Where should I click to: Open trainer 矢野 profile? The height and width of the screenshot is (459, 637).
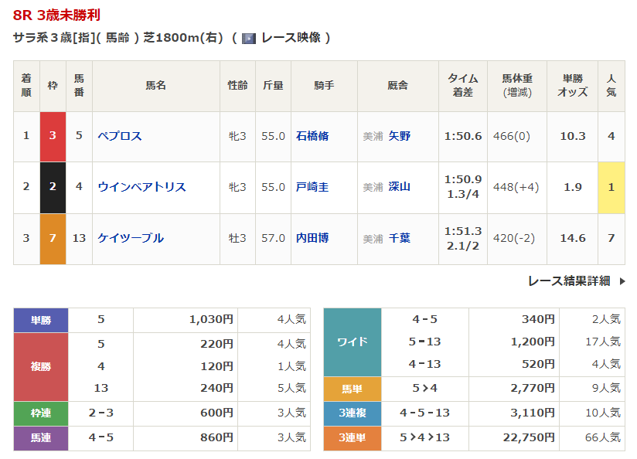(400, 136)
